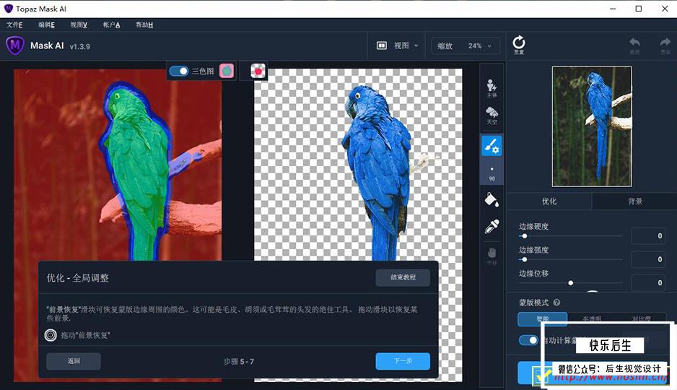677x390 pixels.
Task: Click the 蒙版模式 help question icon
Action: 557,303
